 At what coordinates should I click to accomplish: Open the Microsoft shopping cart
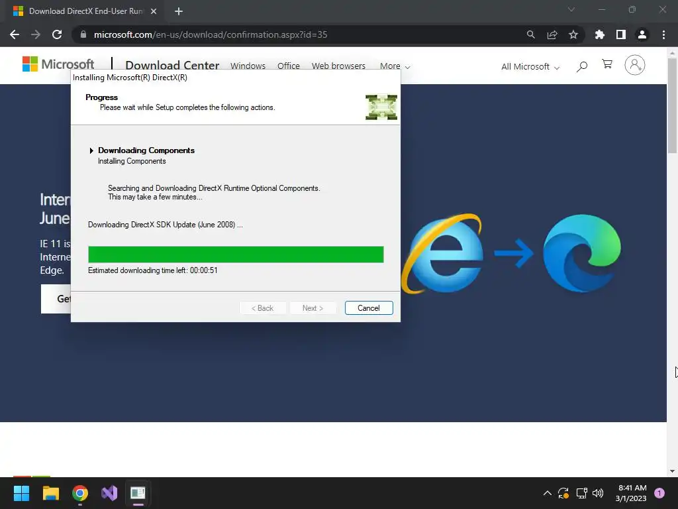pyautogui.click(x=607, y=64)
